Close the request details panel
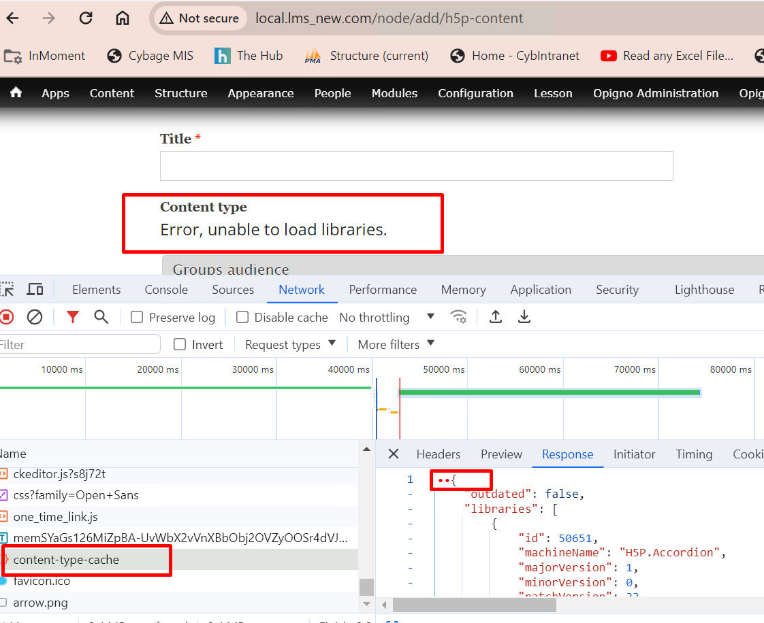 394,454
